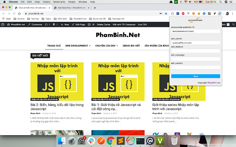Viewport: 236px width, 147px height.
Task: Open the SEO tools bookmark folder
Action: pyautogui.click(x=60, y=19)
